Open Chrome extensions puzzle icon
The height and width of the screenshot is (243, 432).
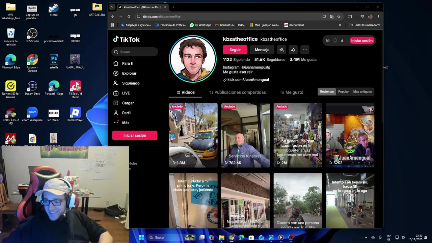[350, 17]
